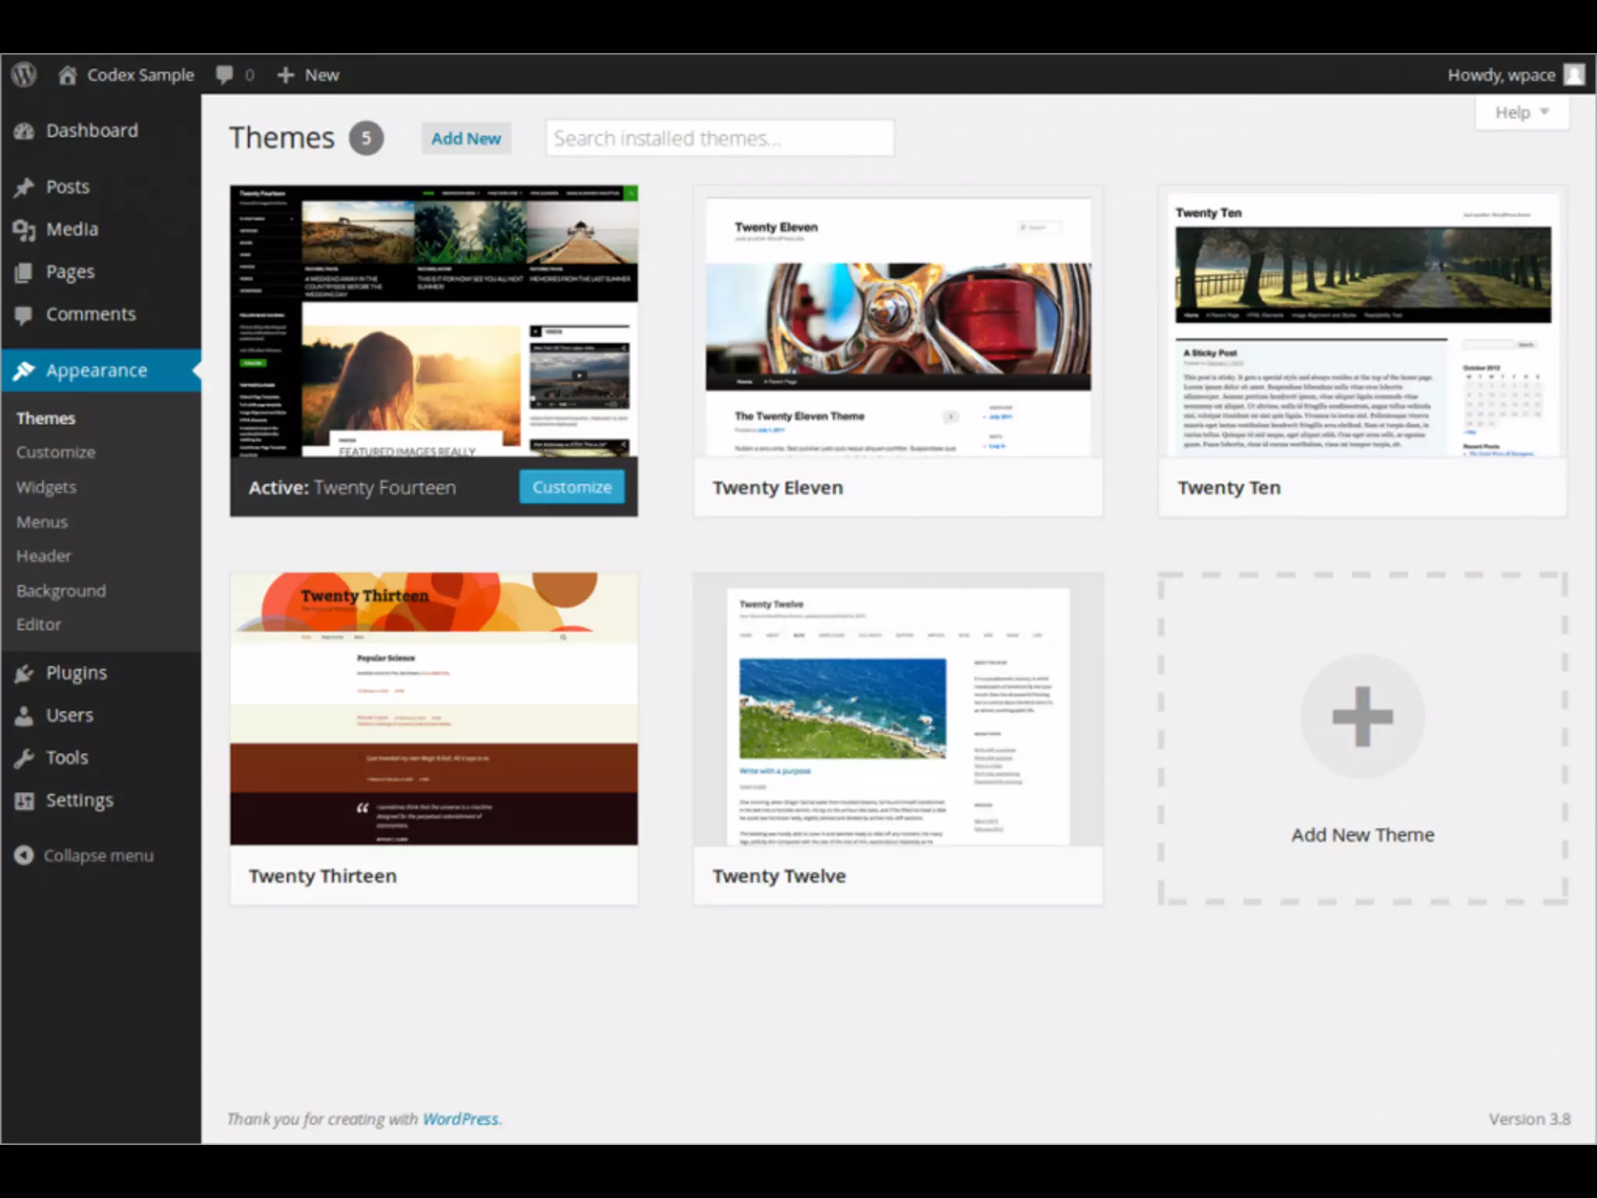This screenshot has height=1198, width=1597.
Task: Open the Dashboard gauge icon
Action: (x=24, y=131)
